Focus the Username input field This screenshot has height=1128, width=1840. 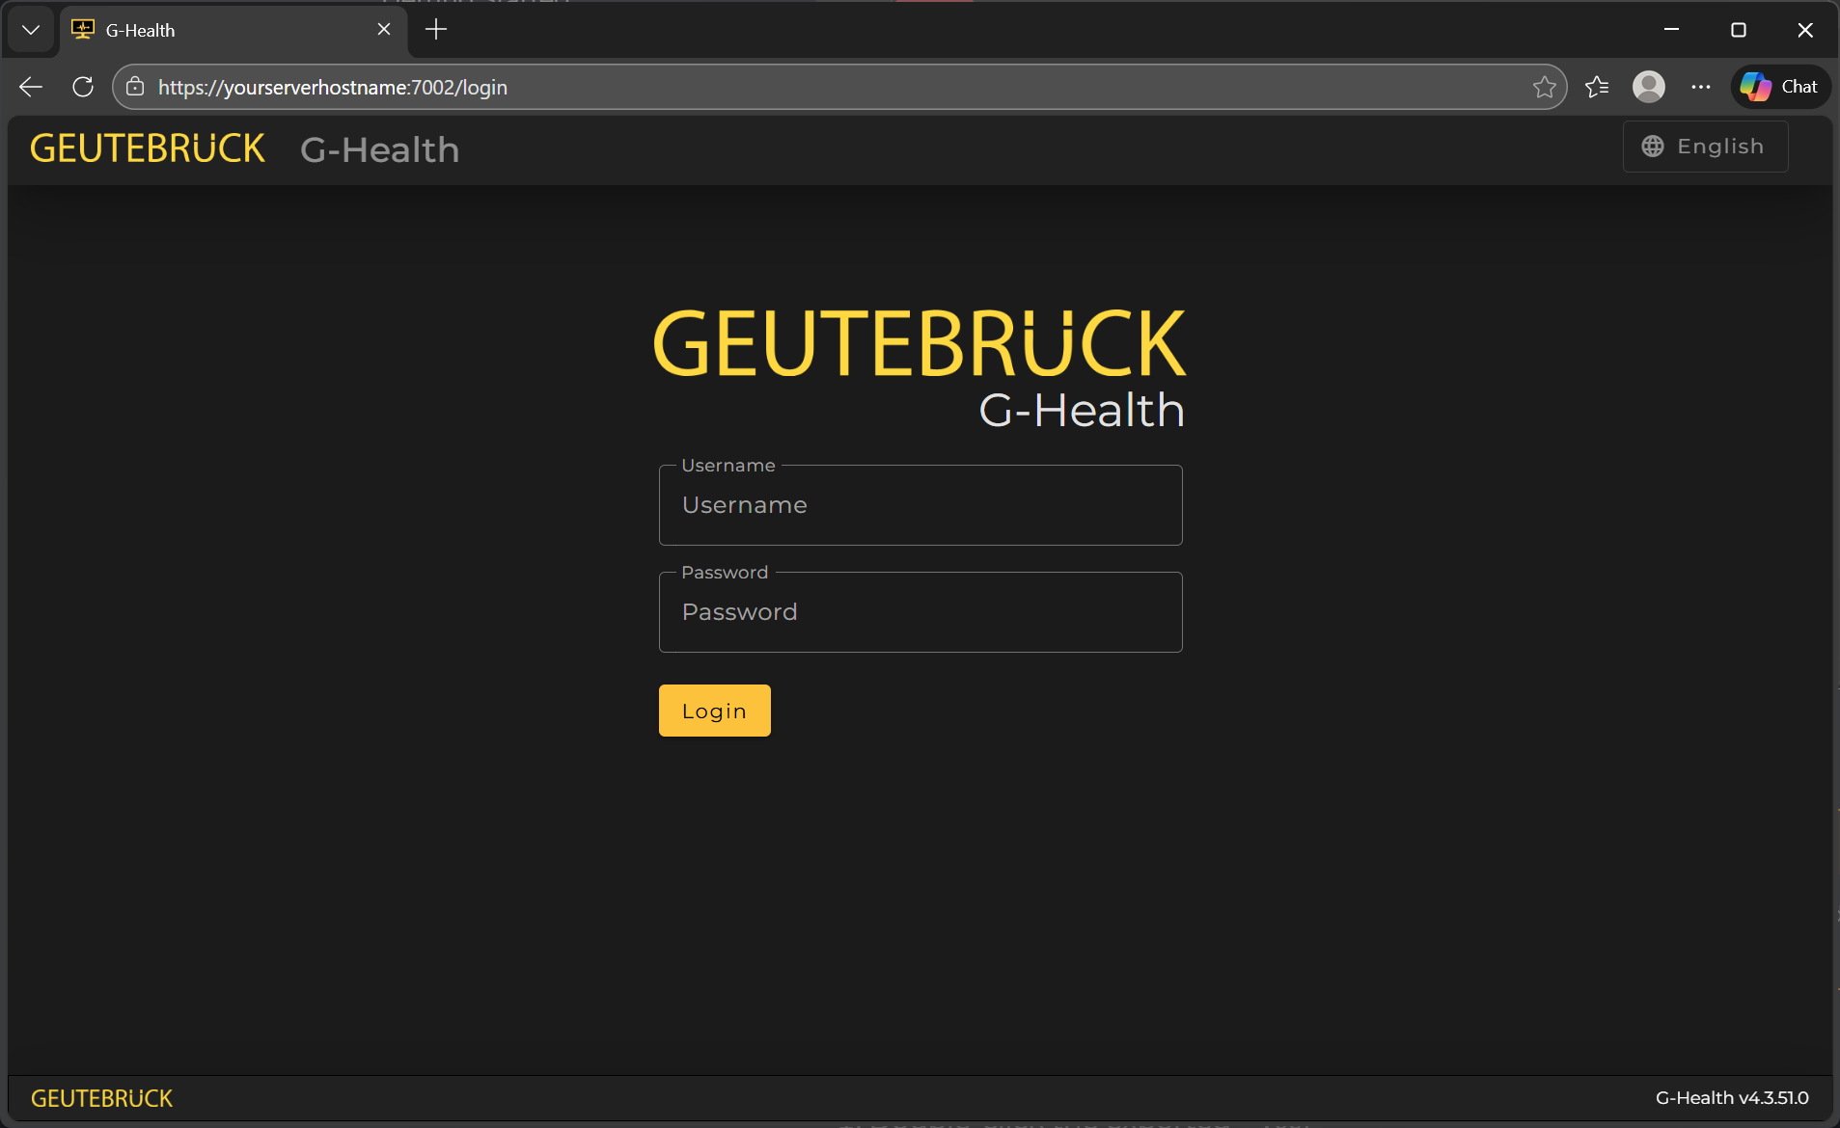920,505
